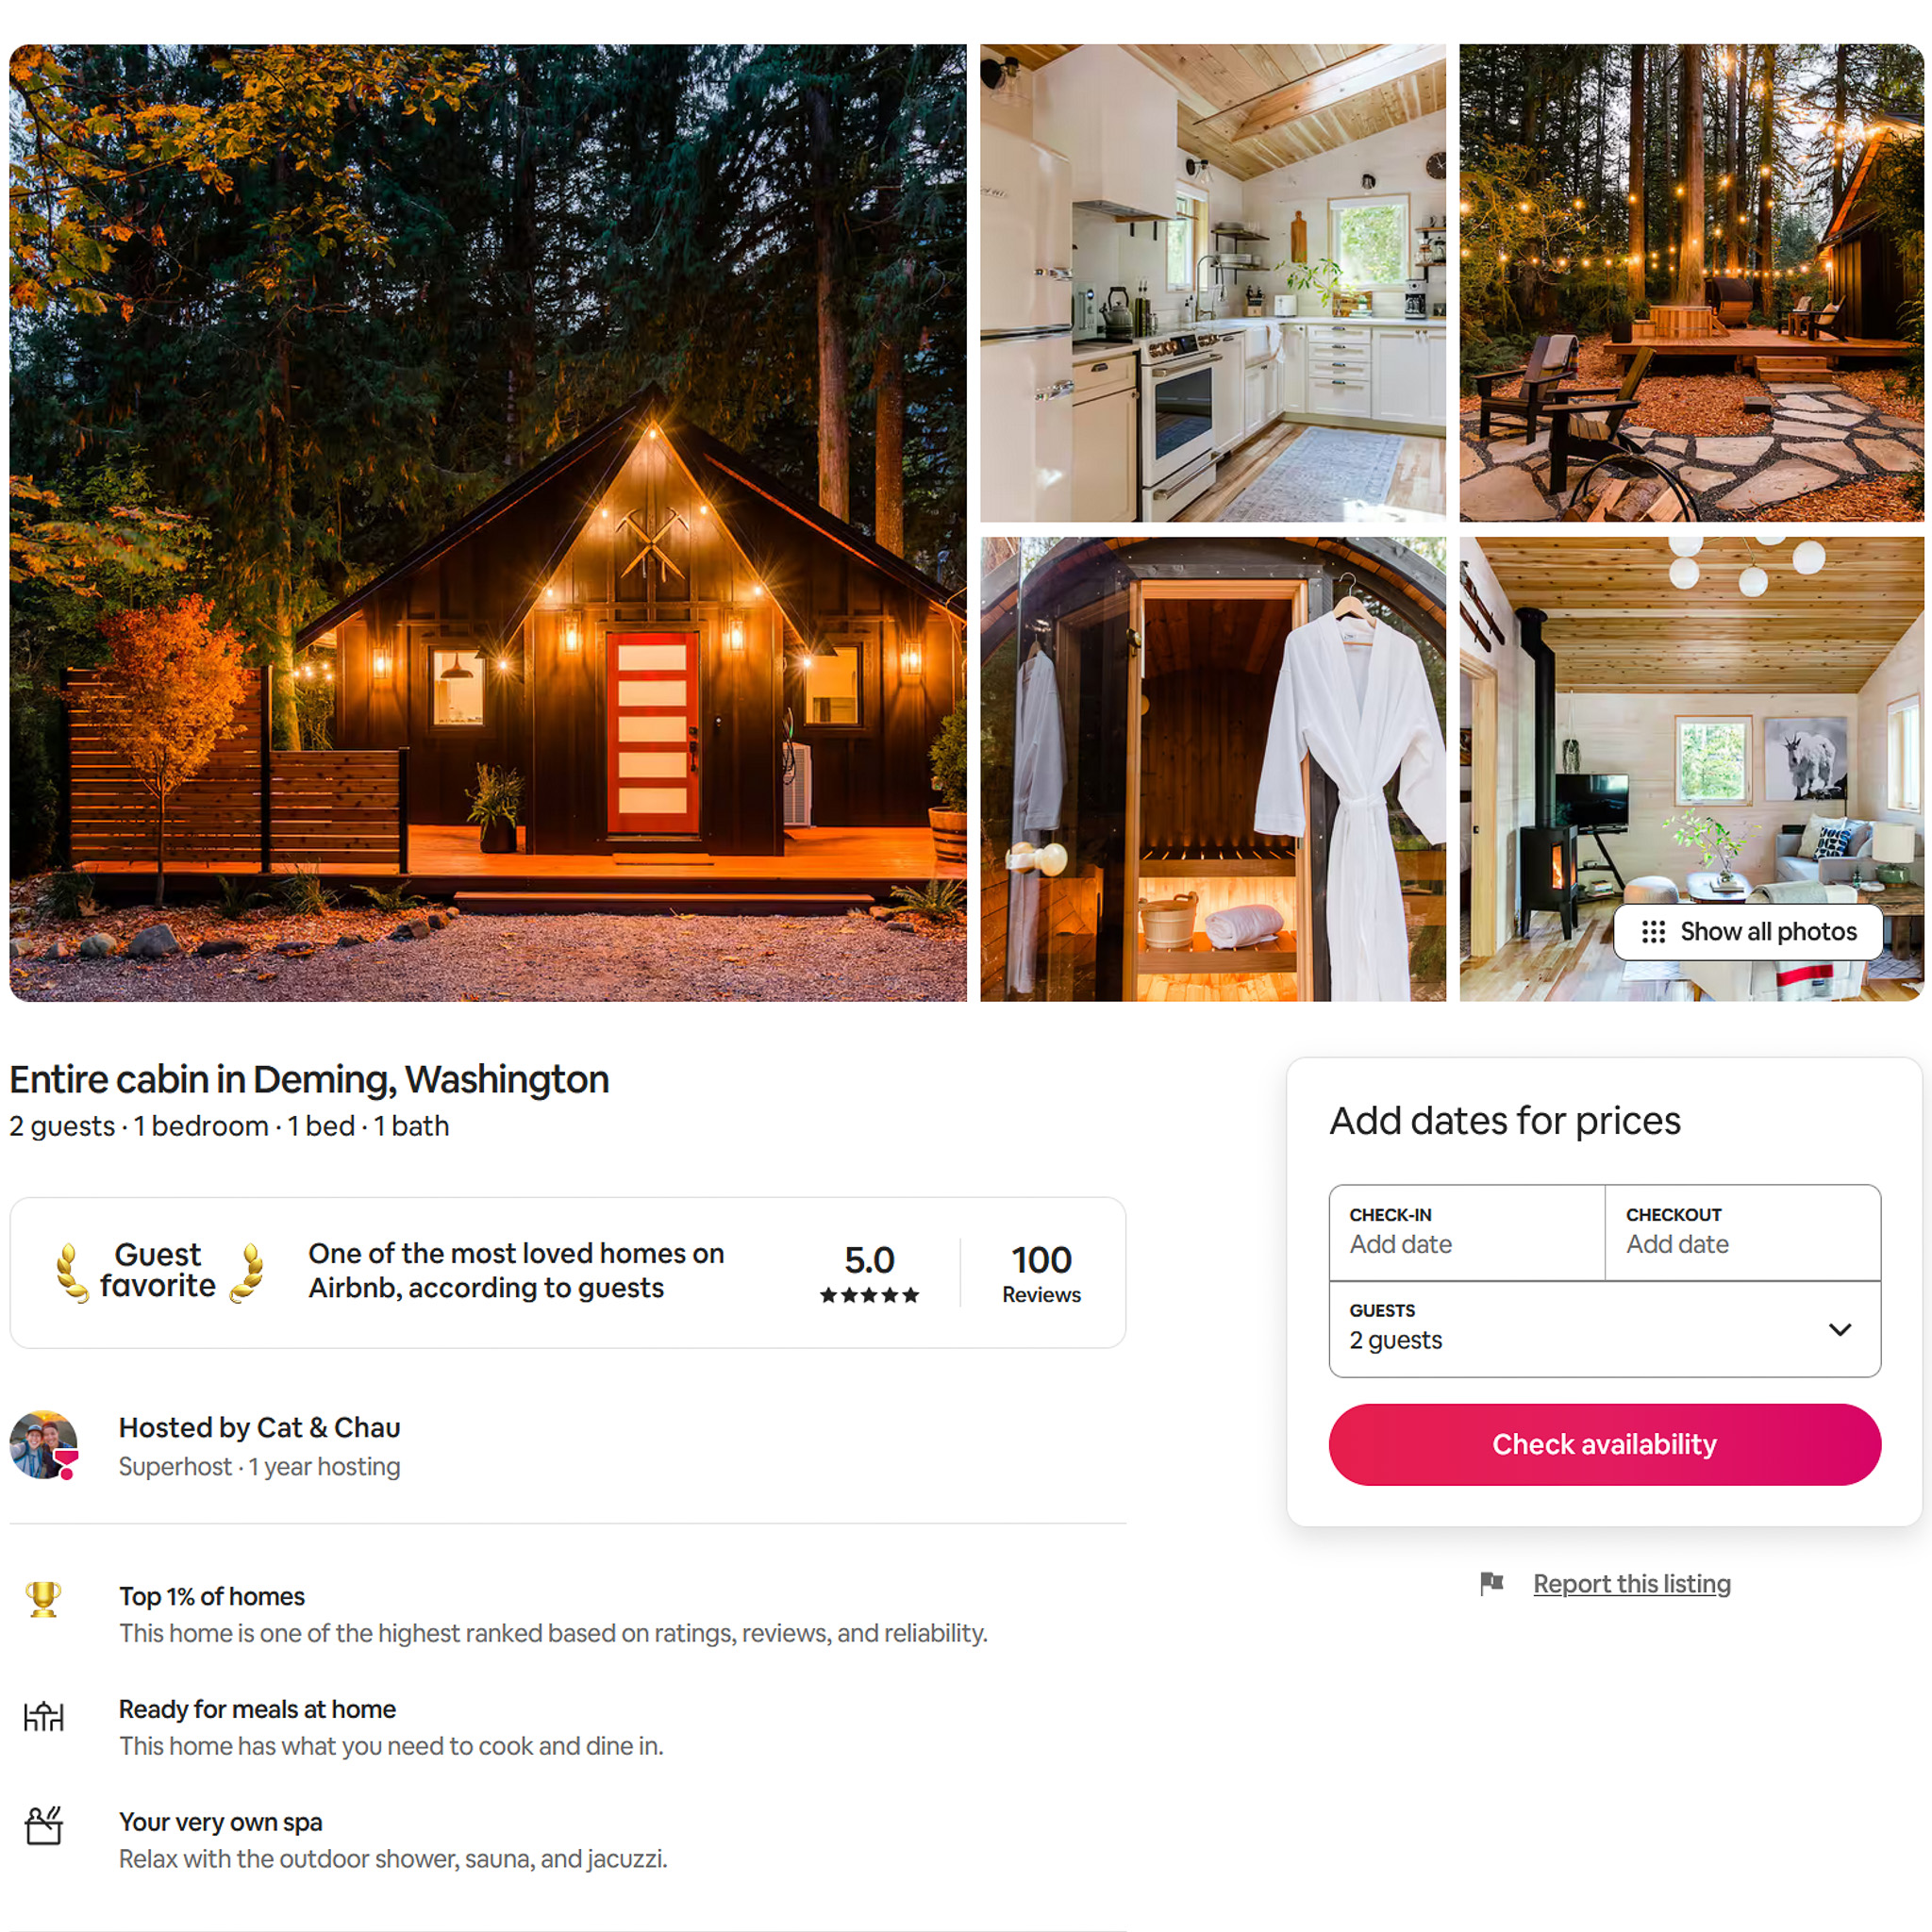Viewport: 1932px width, 1932px height.
Task: Open the outdoor string-lights patio photo
Action: (x=1691, y=282)
